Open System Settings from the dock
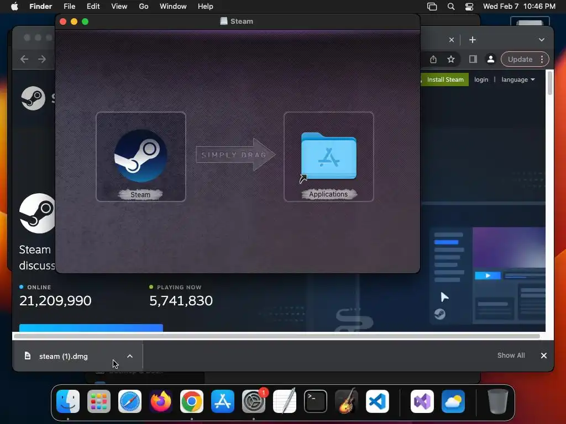 point(253,401)
